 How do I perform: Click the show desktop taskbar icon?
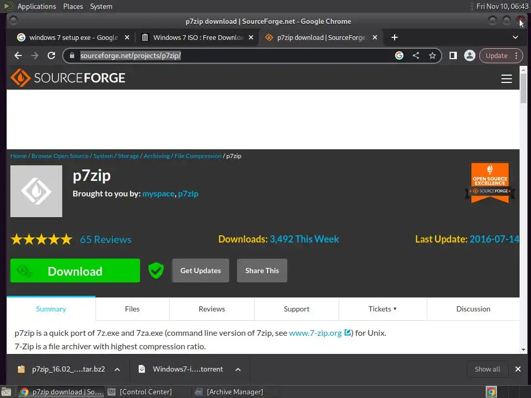click(6, 392)
